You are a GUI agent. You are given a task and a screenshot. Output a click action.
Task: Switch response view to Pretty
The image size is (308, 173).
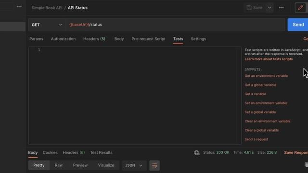pyautogui.click(x=39, y=165)
